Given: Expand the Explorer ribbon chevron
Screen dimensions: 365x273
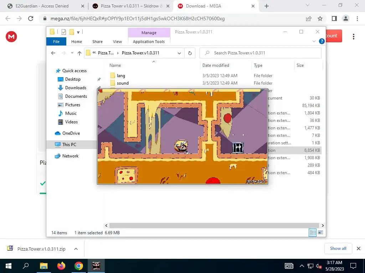Looking at the screenshot, I should [x=314, y=41].
